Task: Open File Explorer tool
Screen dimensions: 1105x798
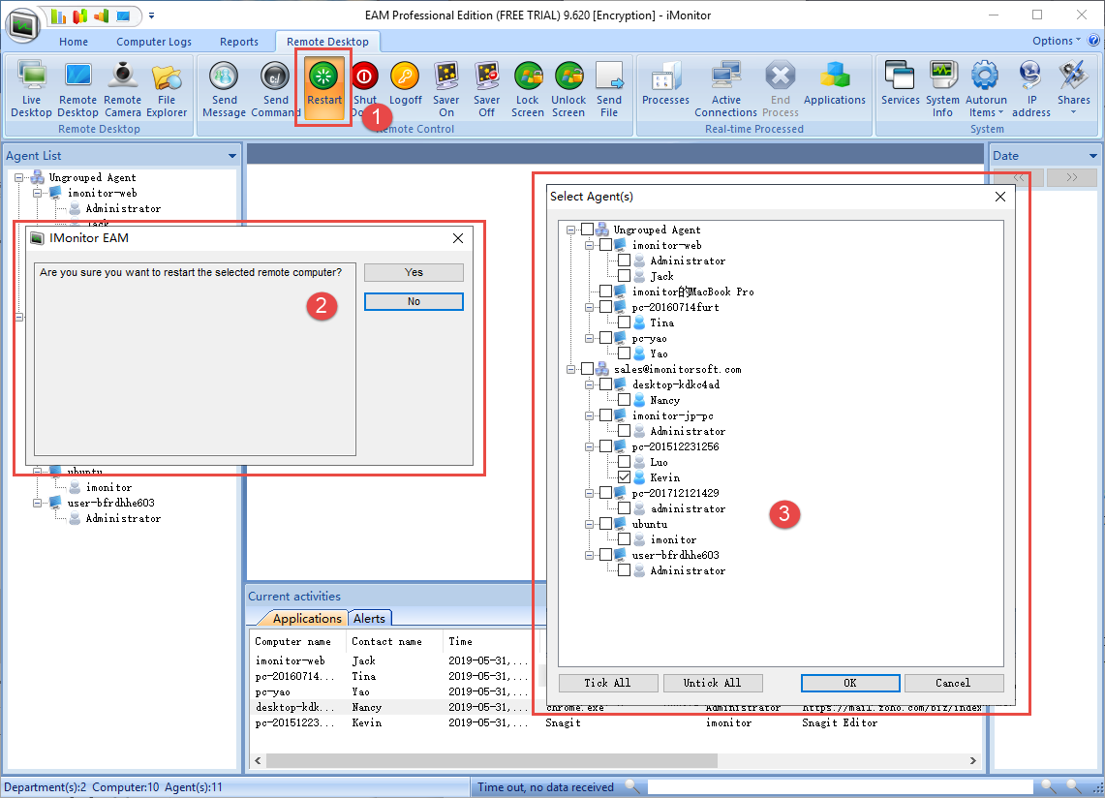Action: (x=167, y=89)
